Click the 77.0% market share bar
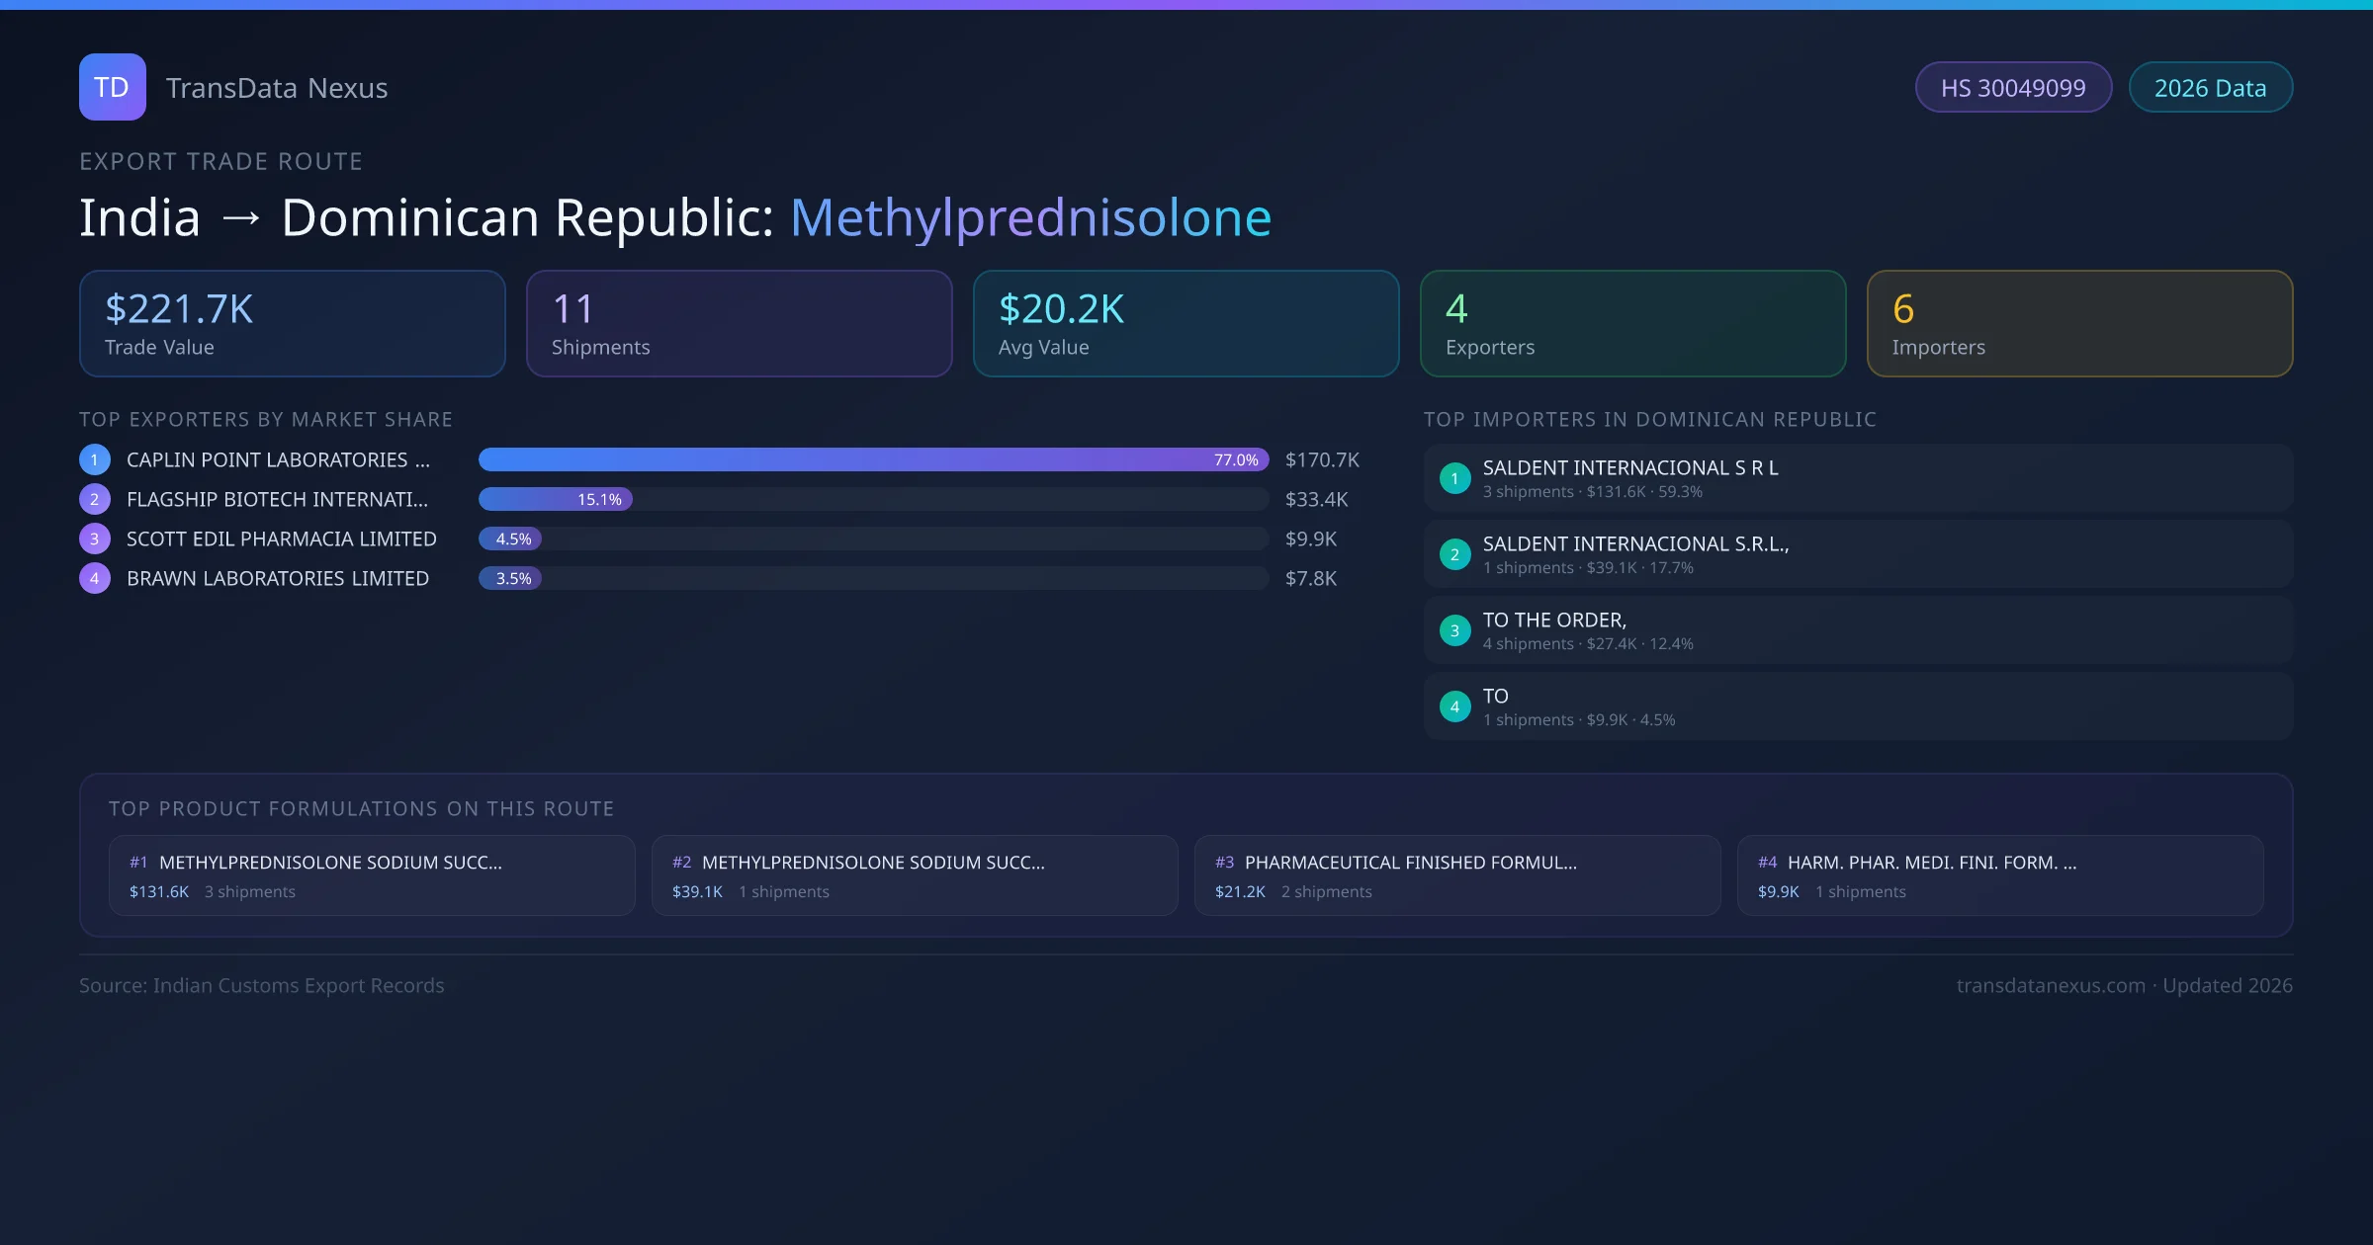This screenshot has width=2373, height=1245. (872, 459)
